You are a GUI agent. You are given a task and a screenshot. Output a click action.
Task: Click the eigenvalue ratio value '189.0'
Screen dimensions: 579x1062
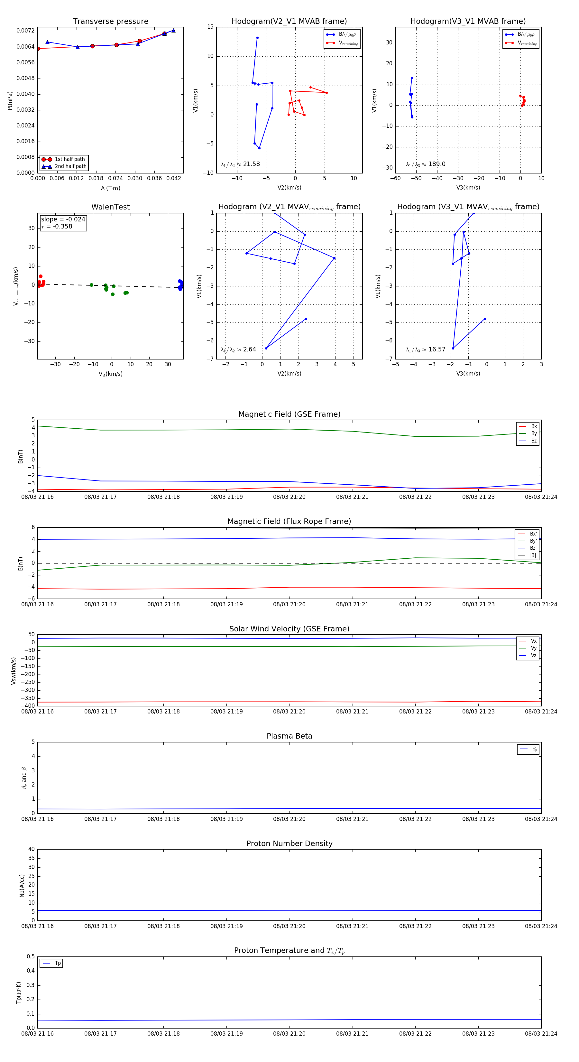pyautogui.click(x=437, y=164)
